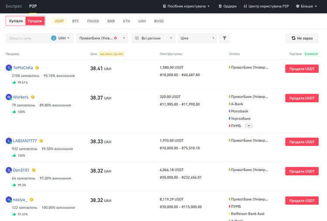Open Workers seller profile link
Image resolution: width=327 pixels, height=221 pixels.
coord(20,97)
